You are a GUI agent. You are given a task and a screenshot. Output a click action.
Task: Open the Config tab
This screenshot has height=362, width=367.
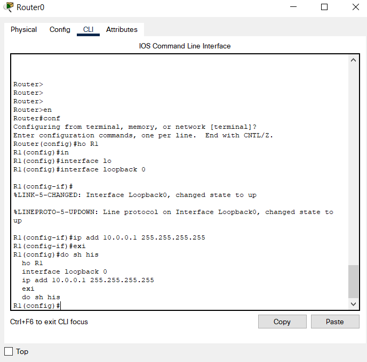60,30
